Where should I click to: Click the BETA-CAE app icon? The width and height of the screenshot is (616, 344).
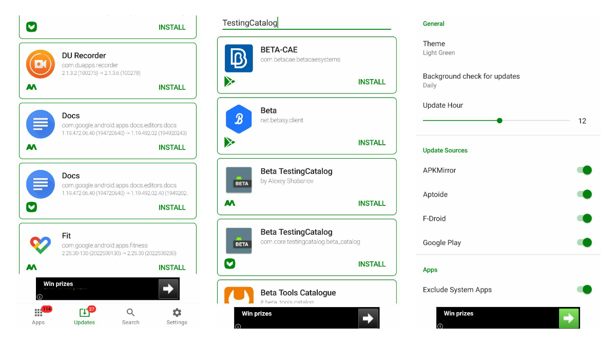239,59
